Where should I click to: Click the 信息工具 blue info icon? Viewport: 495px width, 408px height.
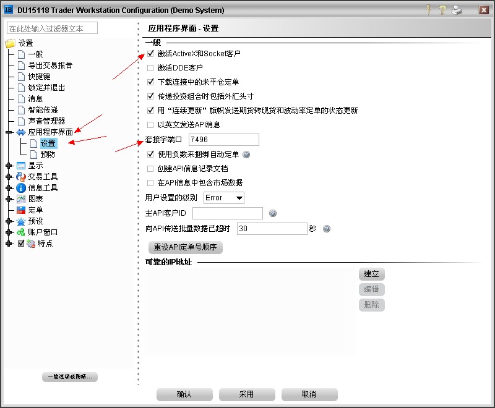21,188
